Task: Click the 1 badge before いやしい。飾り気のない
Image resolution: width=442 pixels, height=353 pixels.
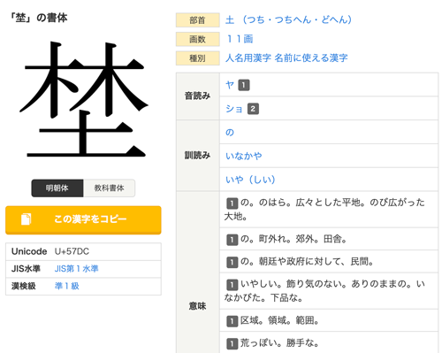Action: [232, 285]
